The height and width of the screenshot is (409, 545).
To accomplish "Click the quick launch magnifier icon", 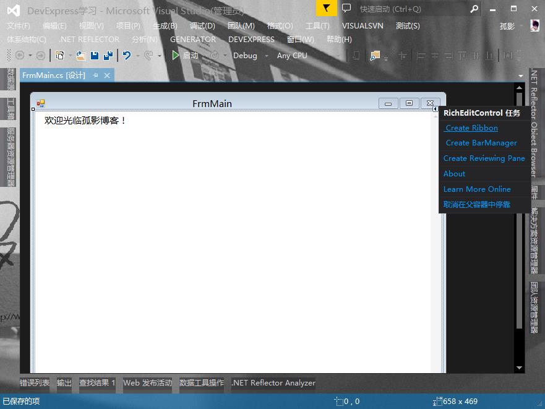I will [x=474, y=9].
